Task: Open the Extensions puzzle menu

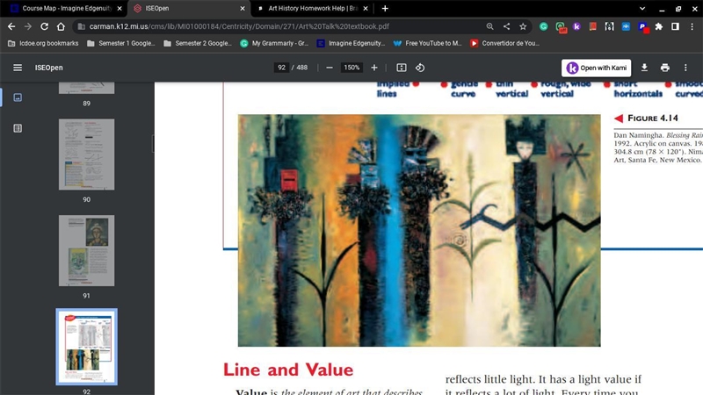Action: tap(658, 26)
